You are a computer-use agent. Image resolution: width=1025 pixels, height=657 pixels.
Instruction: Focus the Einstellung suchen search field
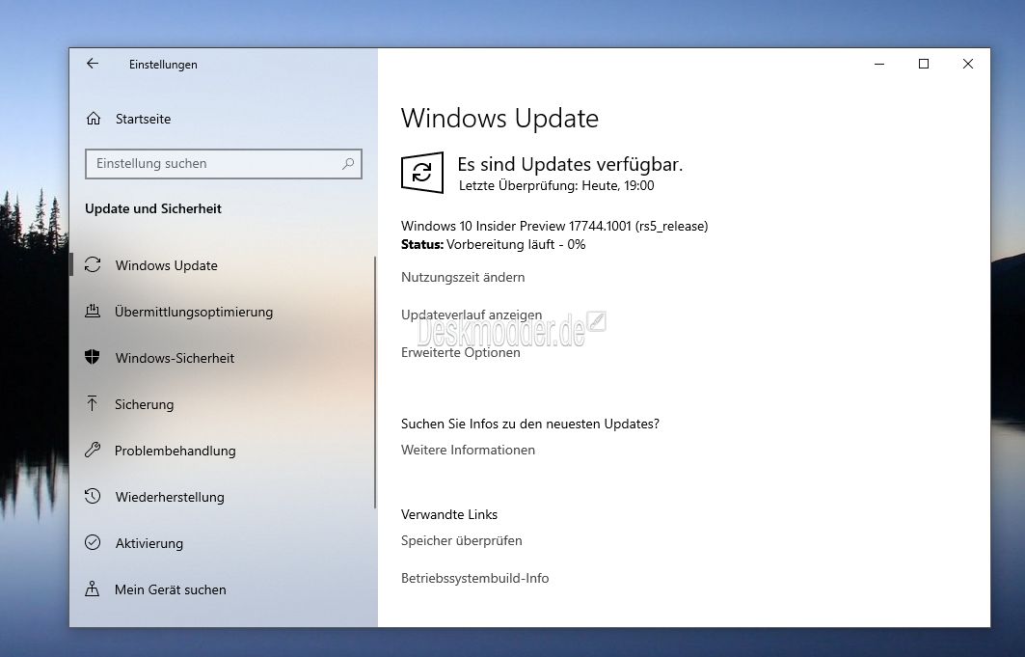tap(224, 163)
